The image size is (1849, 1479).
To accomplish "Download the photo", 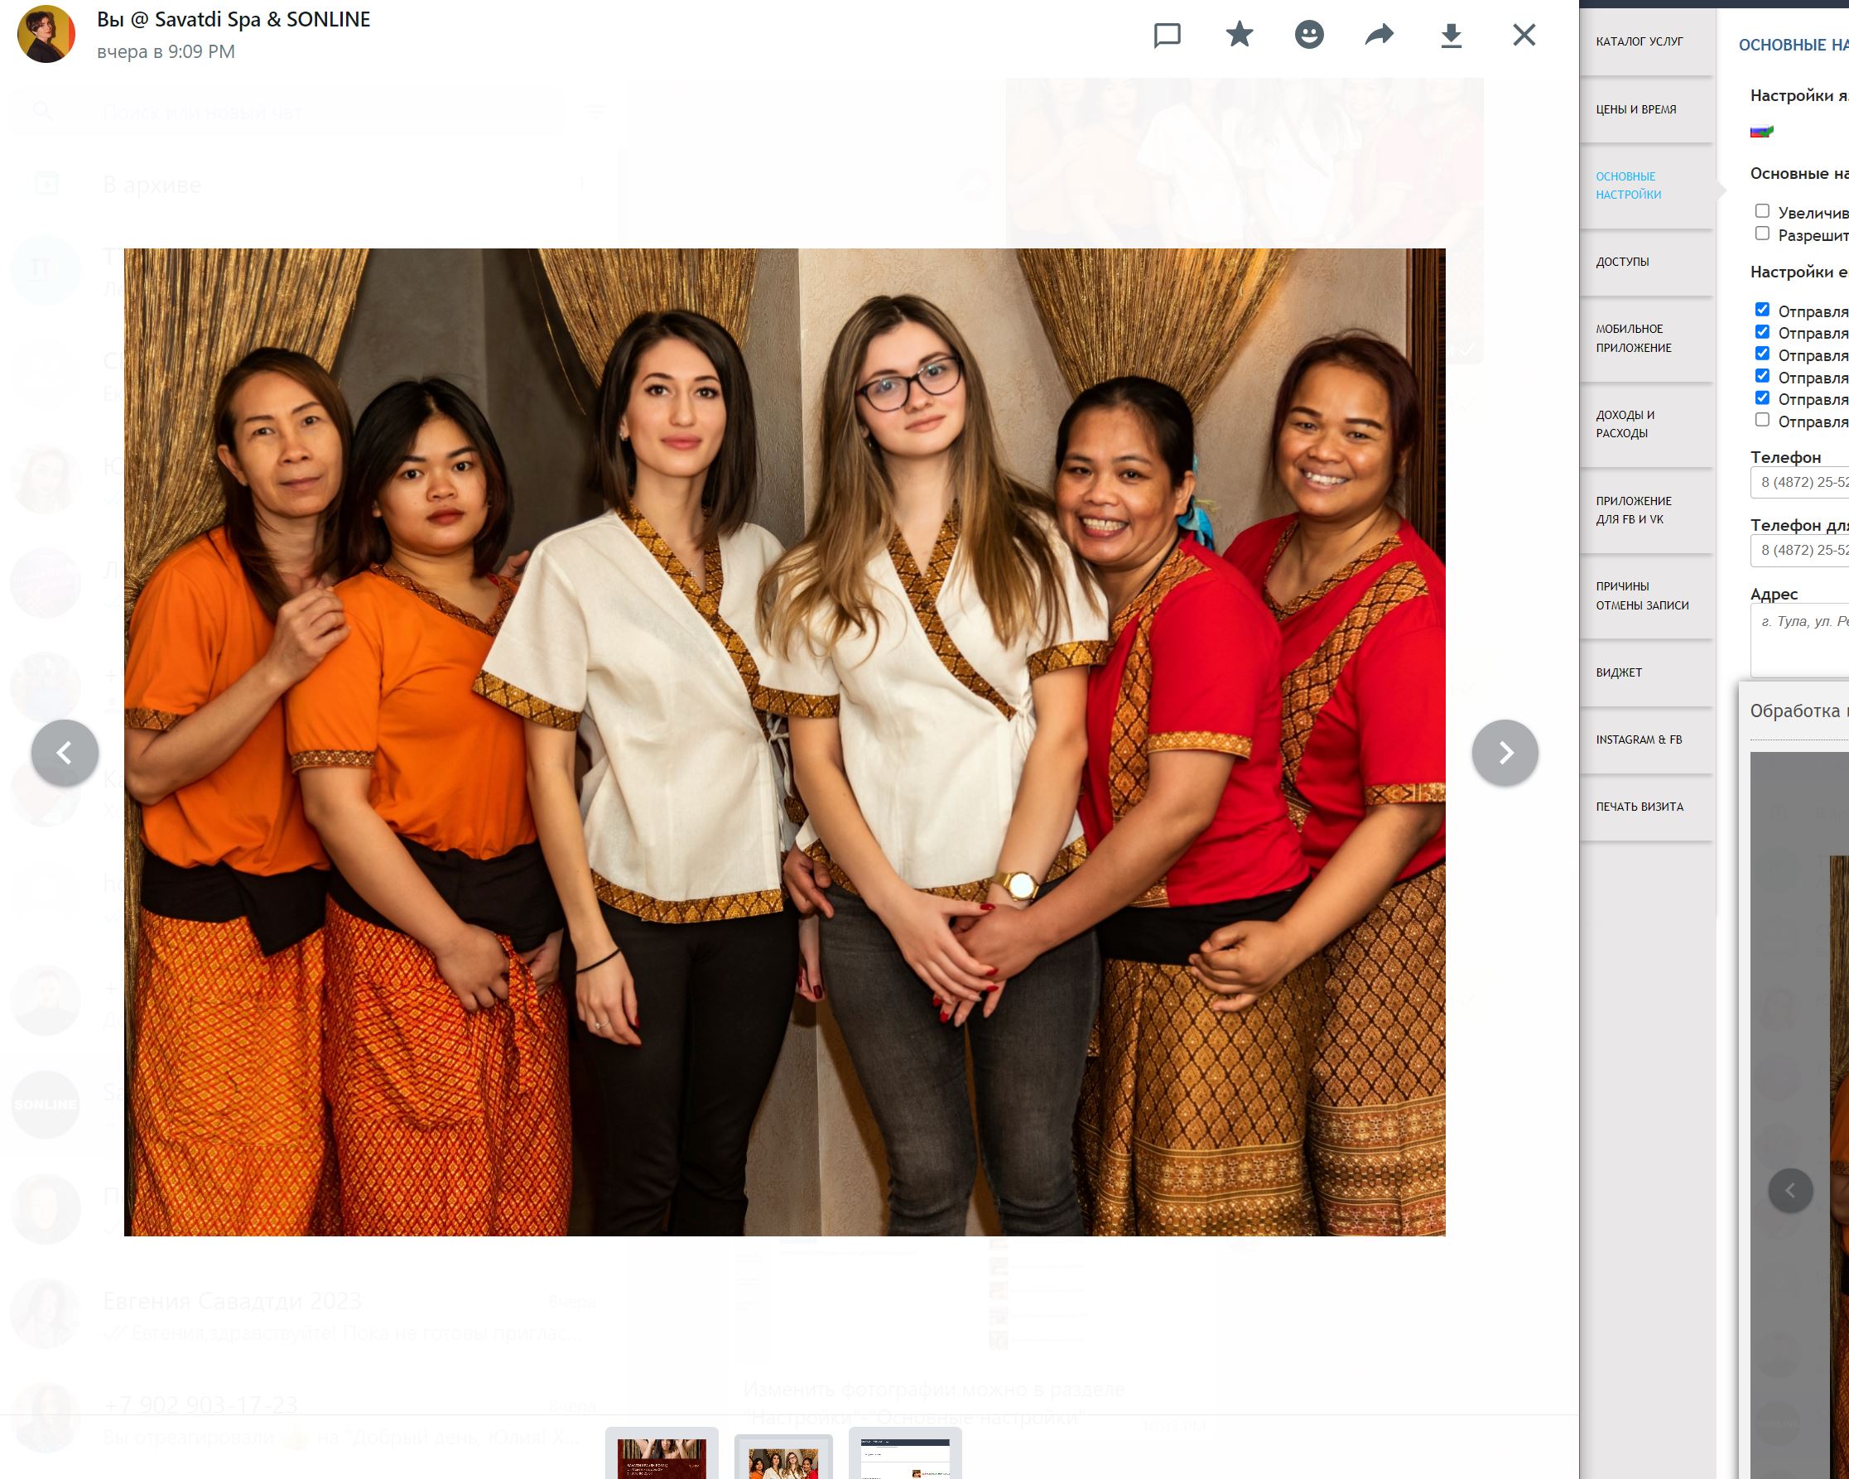I will [1451, 35].
